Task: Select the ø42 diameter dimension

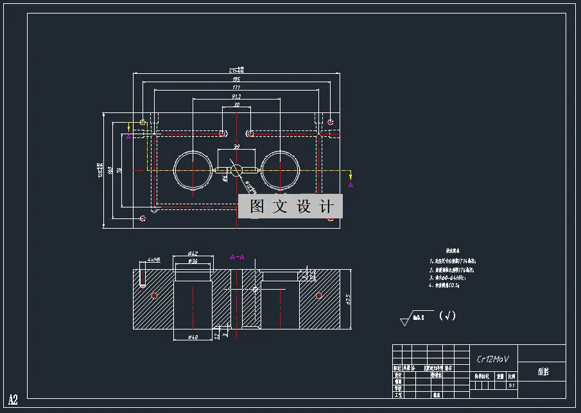Action: (x=193, y=253)
